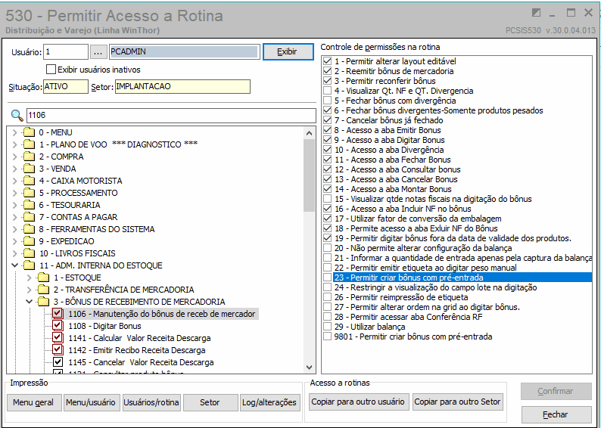Viewport: 601px width, 428px height.
Task: Click the routine tree scrollbar thumb
Action: [310, 175]
